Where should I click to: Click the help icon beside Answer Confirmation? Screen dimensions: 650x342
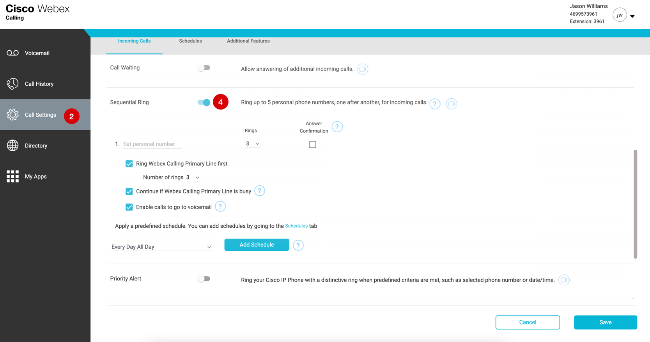point(337,127)
